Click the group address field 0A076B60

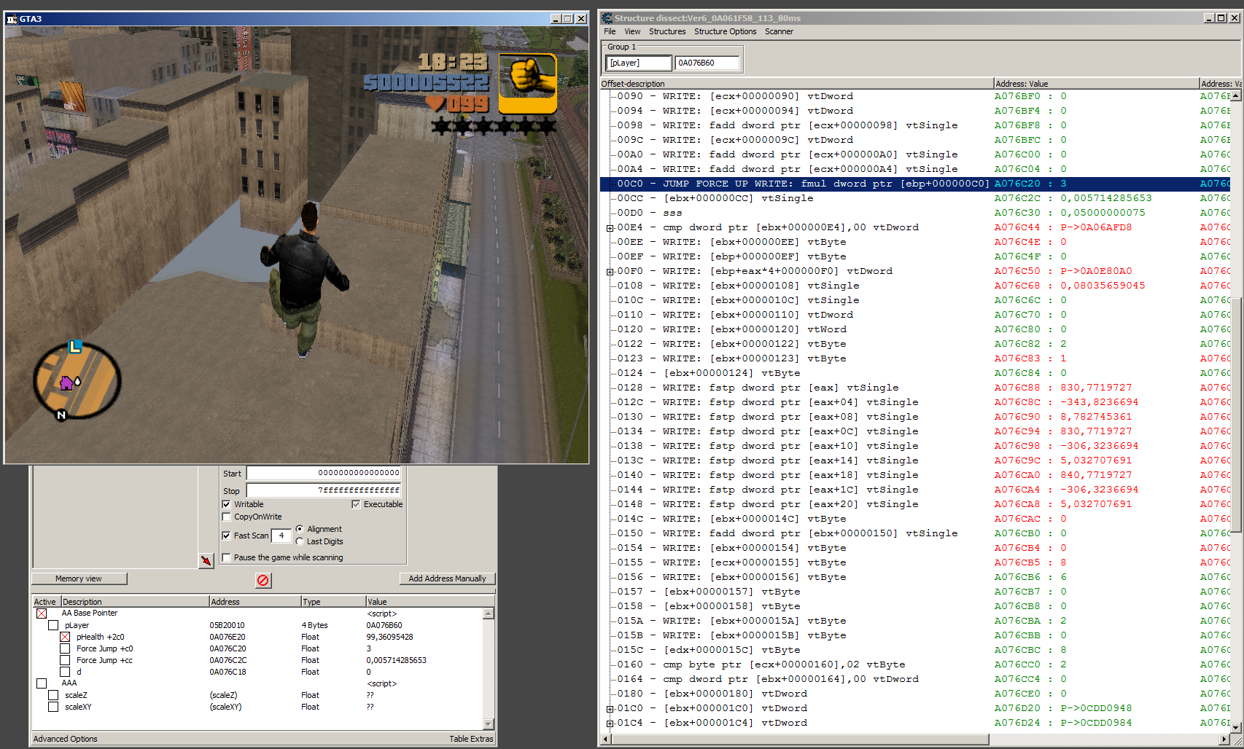click(707, 63)
